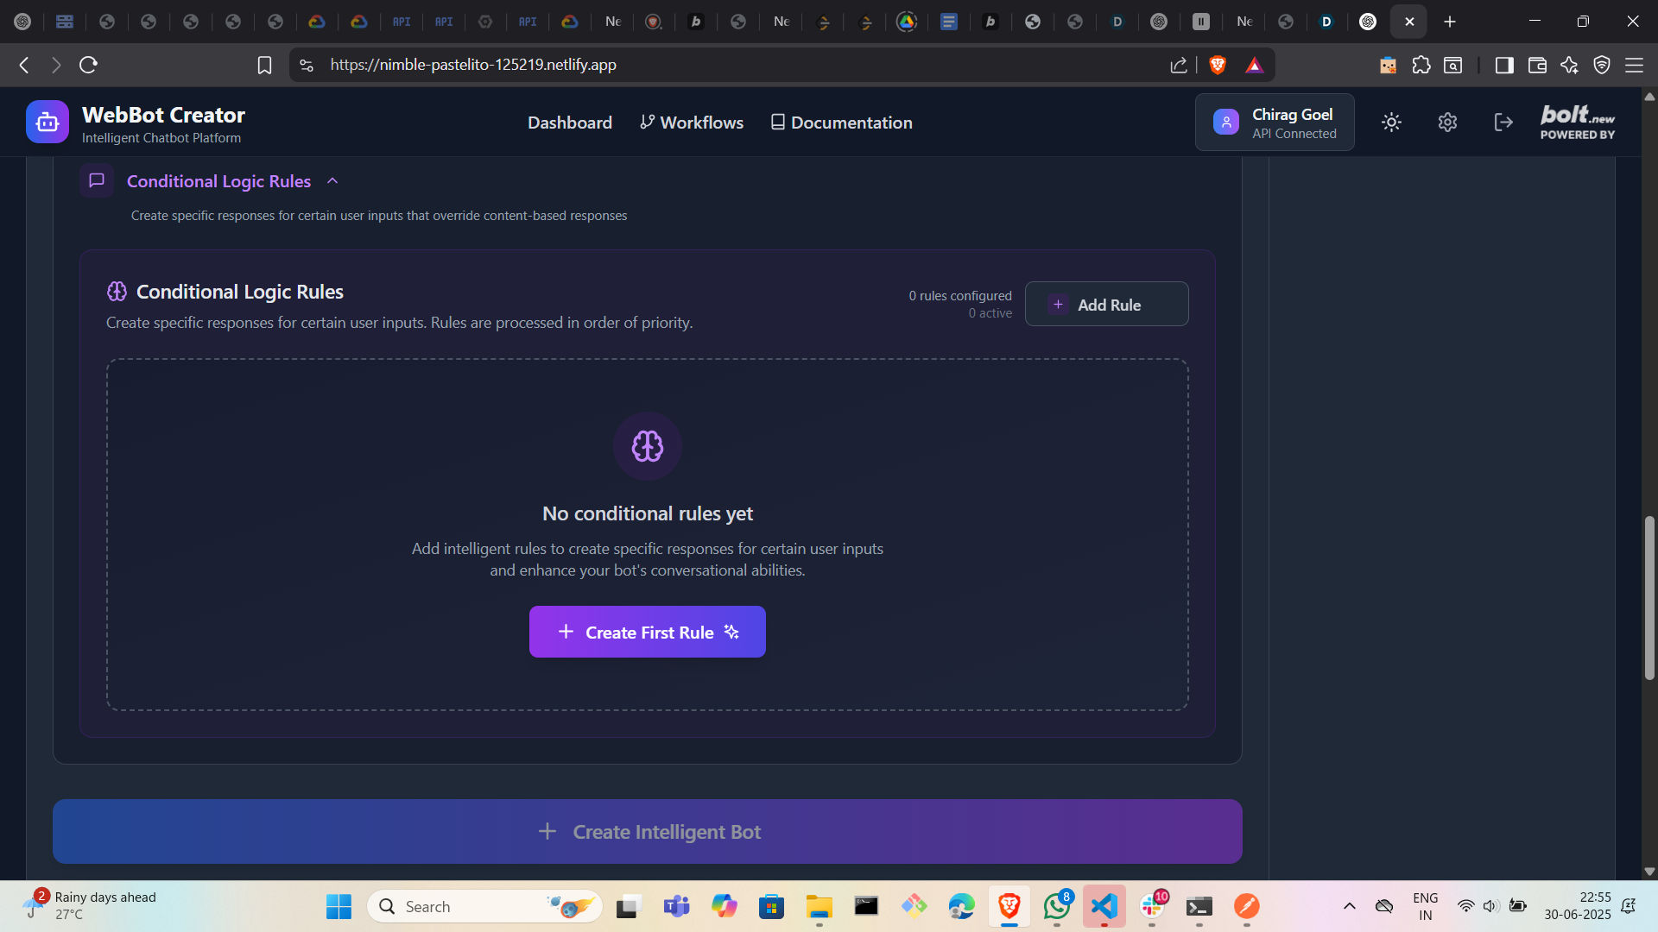Screen dimensions: 1658x932
Task: Click the brain icon in empty state
Action: point(647,446)
